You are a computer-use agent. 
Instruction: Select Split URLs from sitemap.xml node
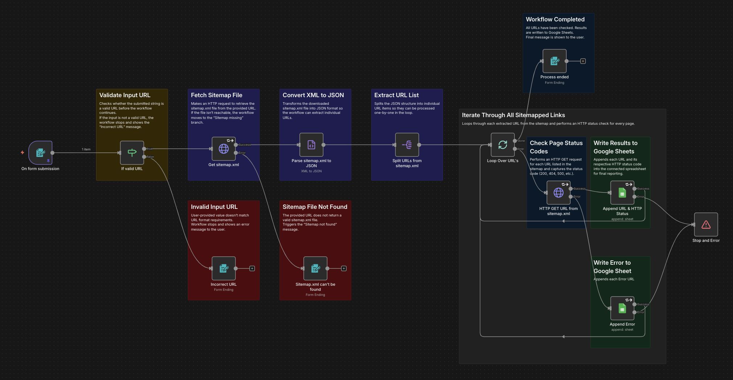click(407, 145)
